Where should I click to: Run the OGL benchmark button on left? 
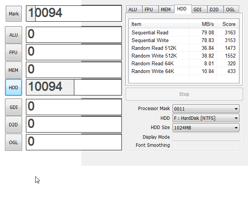(x=14, y=142)
